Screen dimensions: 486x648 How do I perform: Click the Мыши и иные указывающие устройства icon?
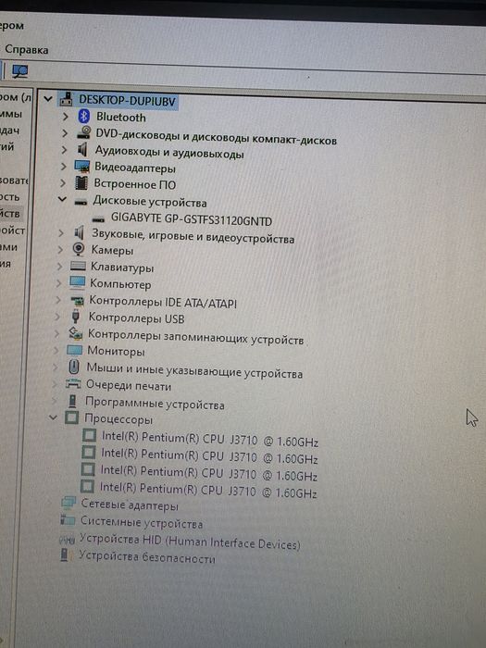pos(73,367)
